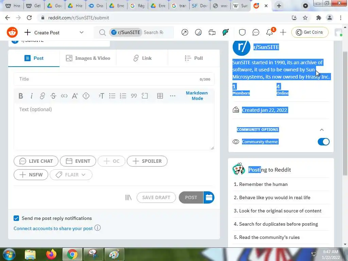348x261 pixels.
Task: Mark the post as SPOILER
Action: [147, 161]
